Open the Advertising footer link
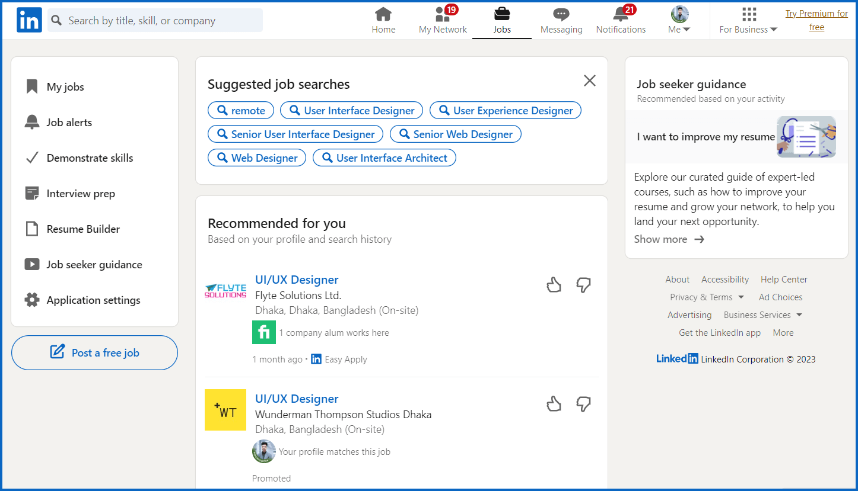The image size is (858, 491). (689, 315)
